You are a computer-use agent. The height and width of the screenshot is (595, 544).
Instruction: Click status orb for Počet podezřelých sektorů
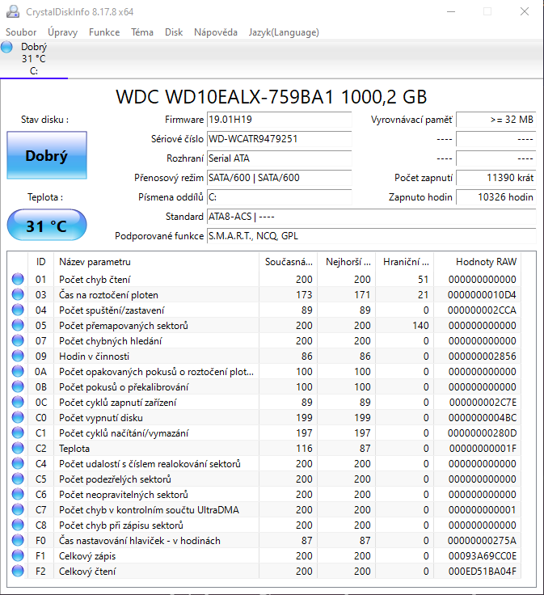(18, 479)
